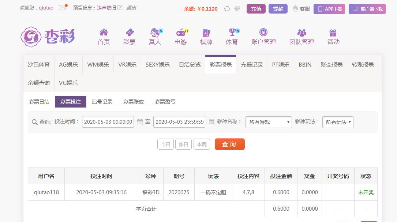Hide the balance with the eye icon

[237, 9]
